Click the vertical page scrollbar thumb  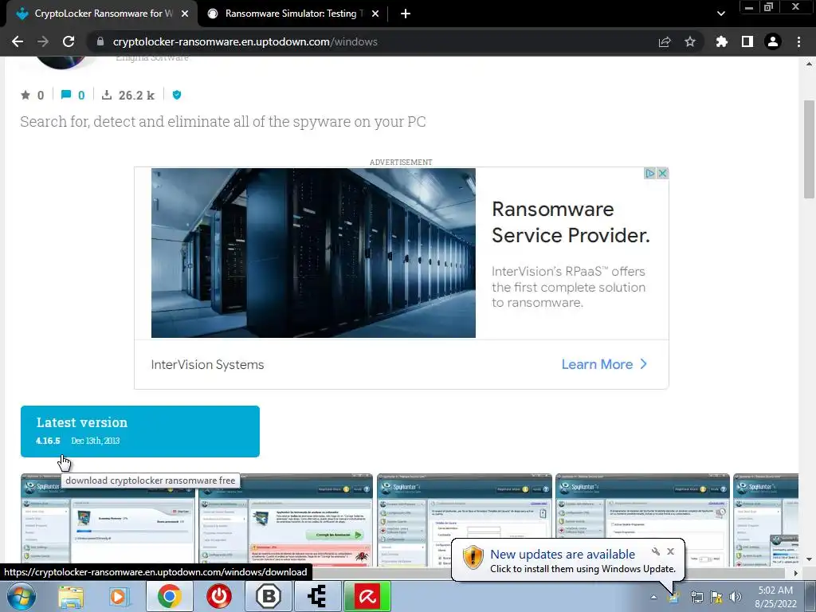pyautogui.click(x=809, y=149)
